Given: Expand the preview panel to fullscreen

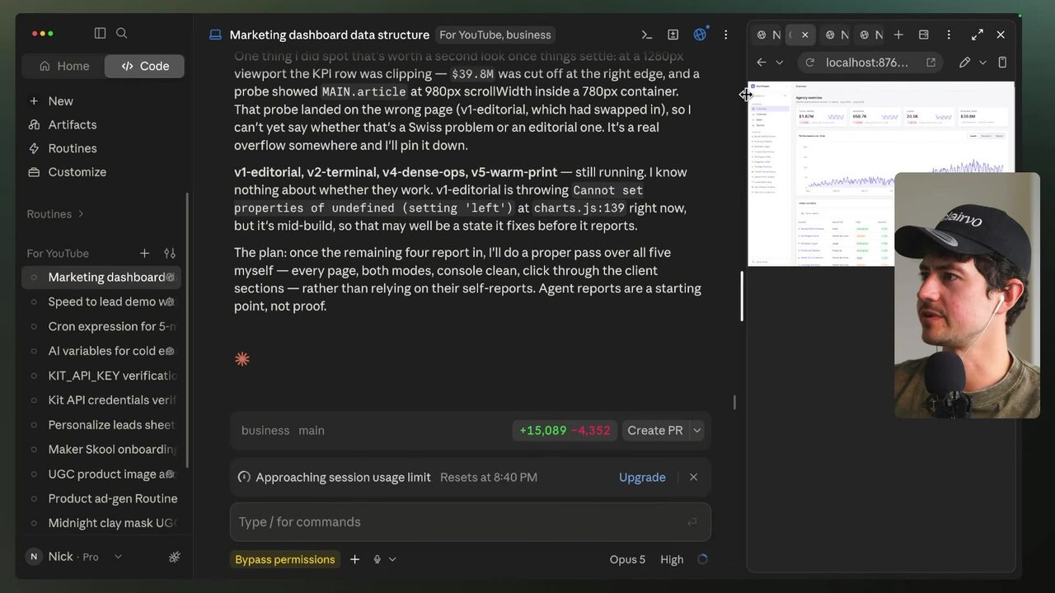Looking at the screenshot, I should (x=978, y=35).
